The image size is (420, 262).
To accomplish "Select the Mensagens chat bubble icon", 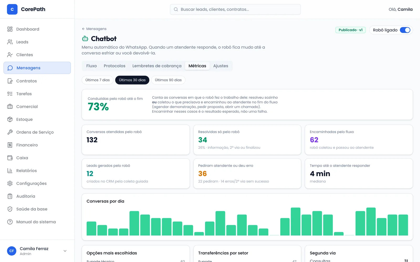I will click(x=10, y=68).
